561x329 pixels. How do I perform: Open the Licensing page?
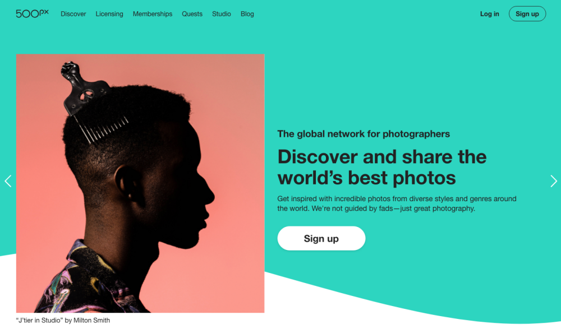(x=109, y=14)
